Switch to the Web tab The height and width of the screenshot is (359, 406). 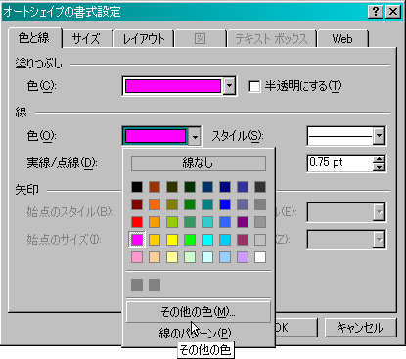tap(342, 39)
